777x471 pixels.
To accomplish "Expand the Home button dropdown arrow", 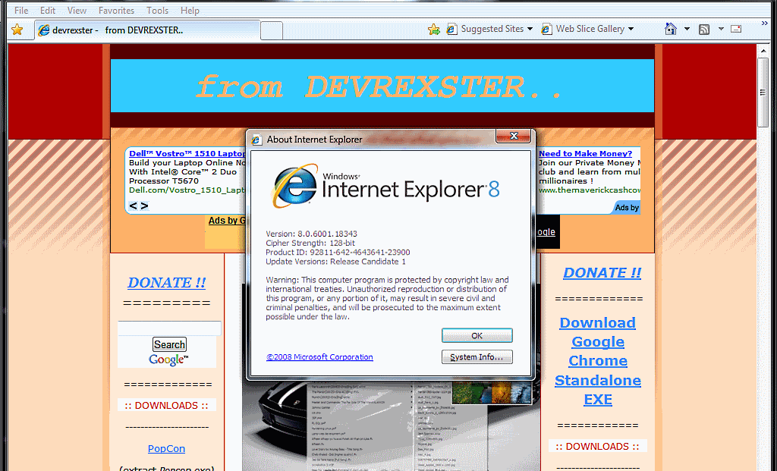I will click(x=687, y=30).
